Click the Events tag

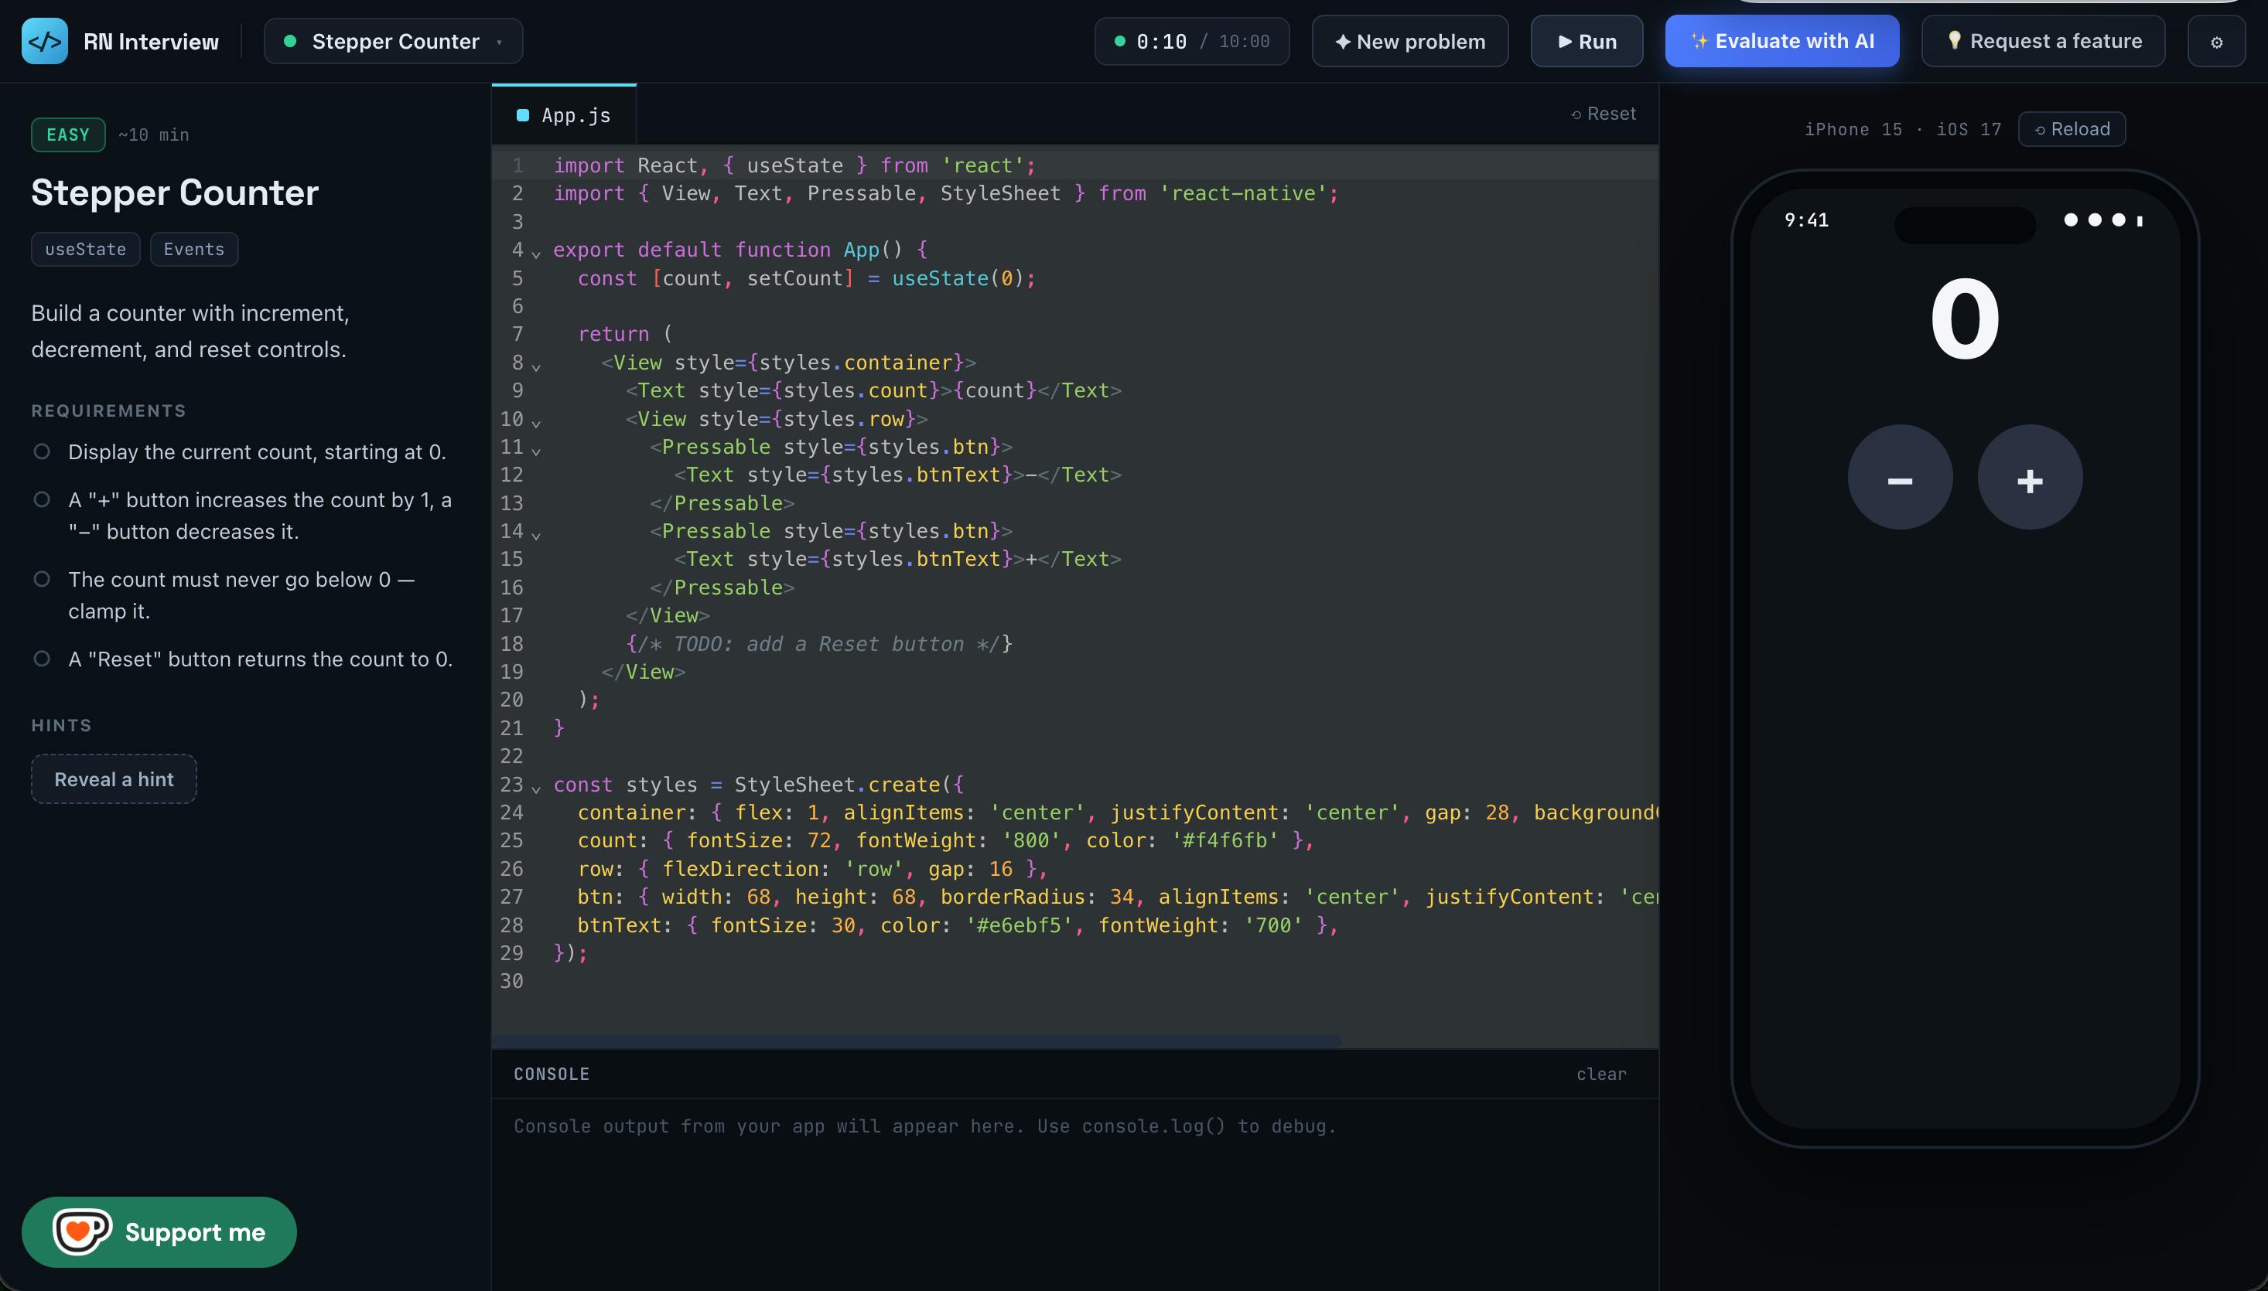[194, 249]
